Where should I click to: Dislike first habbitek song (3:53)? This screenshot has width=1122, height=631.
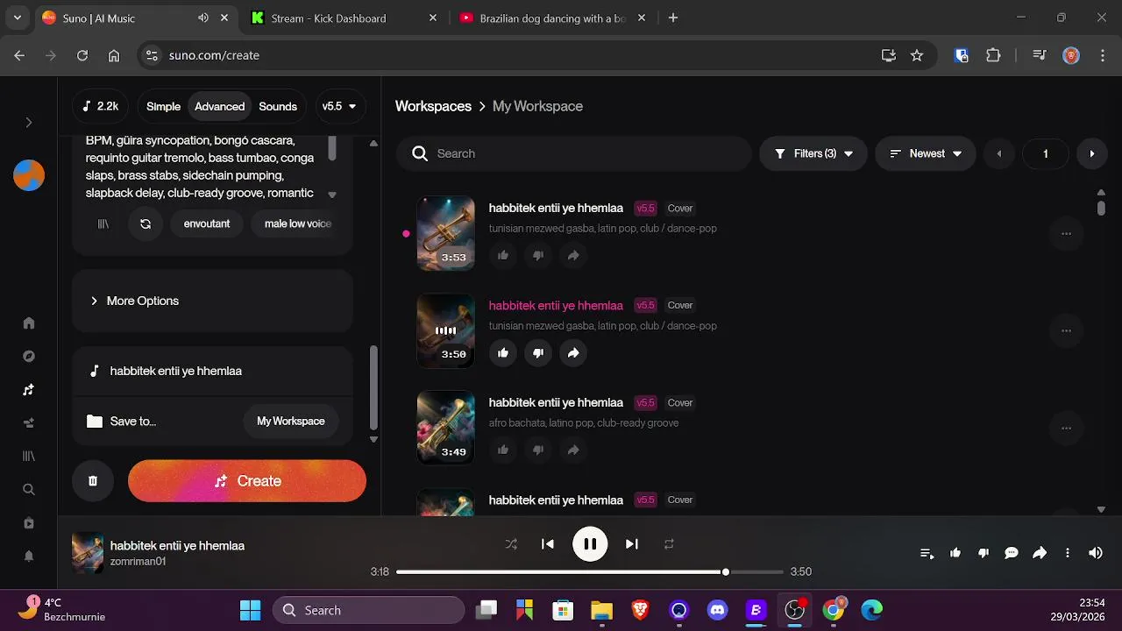(x=538, y=255)
